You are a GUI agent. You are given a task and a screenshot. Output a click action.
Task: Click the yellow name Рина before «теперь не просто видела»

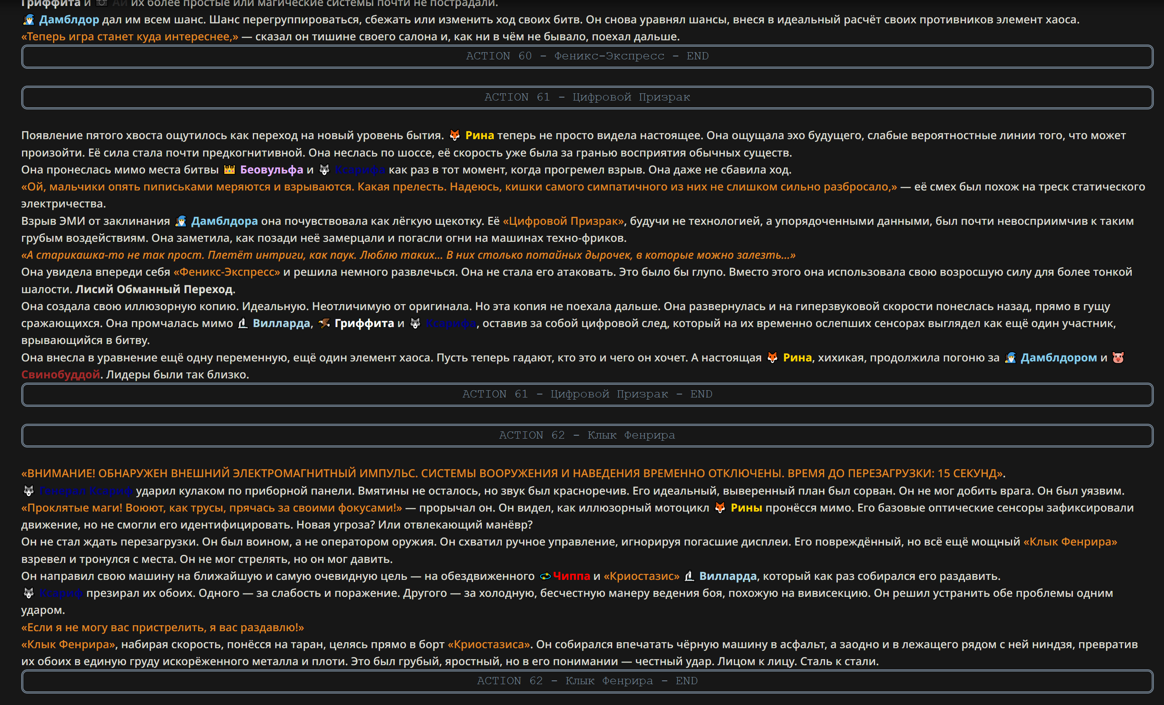click(x=479, y=135)
